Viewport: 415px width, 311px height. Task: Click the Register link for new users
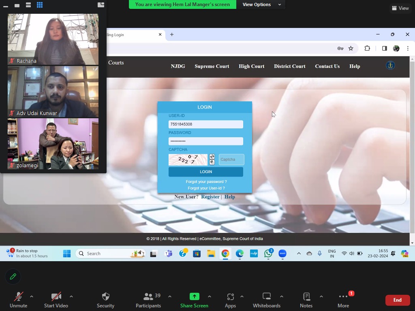[210, 197]
